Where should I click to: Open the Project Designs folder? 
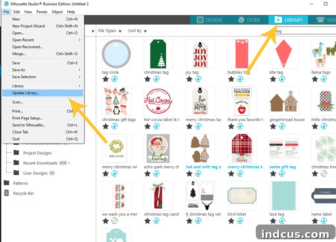[33, 153]
